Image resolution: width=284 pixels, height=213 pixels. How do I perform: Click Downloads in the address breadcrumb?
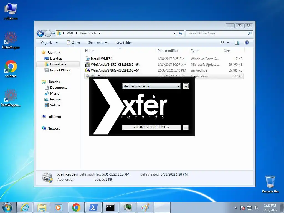[88, 33]
